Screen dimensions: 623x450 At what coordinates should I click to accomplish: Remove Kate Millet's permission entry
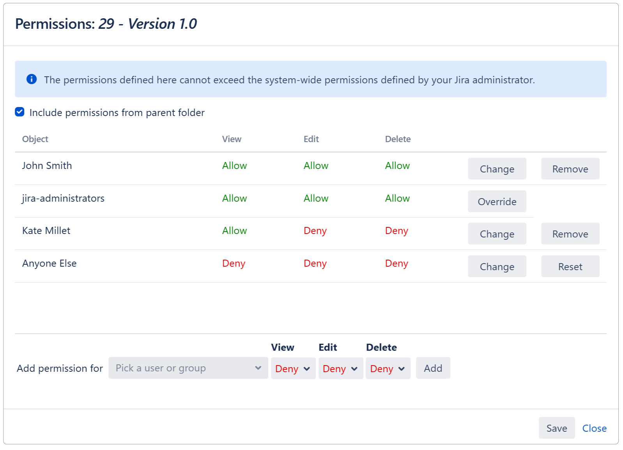[x=570, y=234]
